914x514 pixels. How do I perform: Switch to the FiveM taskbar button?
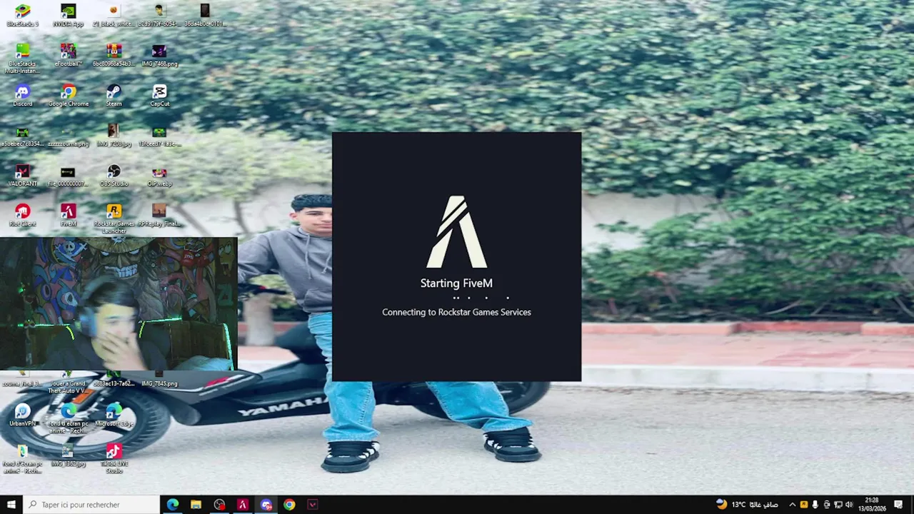[x=243, y=505]
